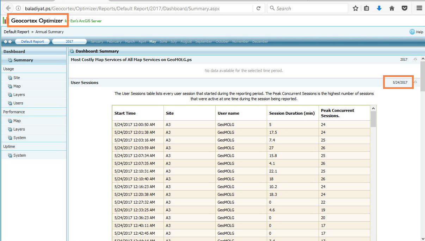This screenshot has width=425, height=241.
Task: Save page with the Pocket icon
Action: coord(405,8)
